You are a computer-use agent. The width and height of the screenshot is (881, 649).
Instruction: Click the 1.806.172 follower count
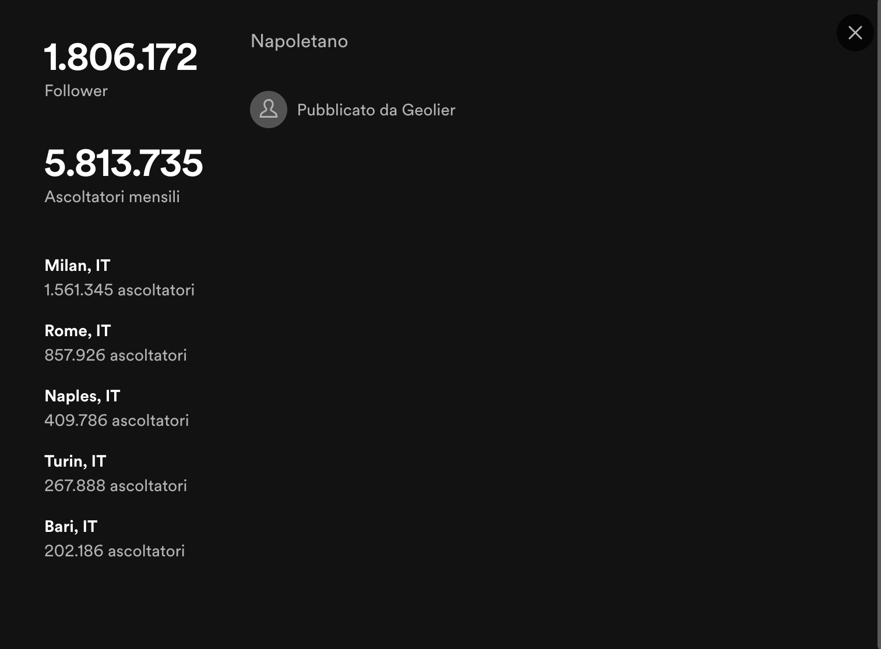coord(121,57)
